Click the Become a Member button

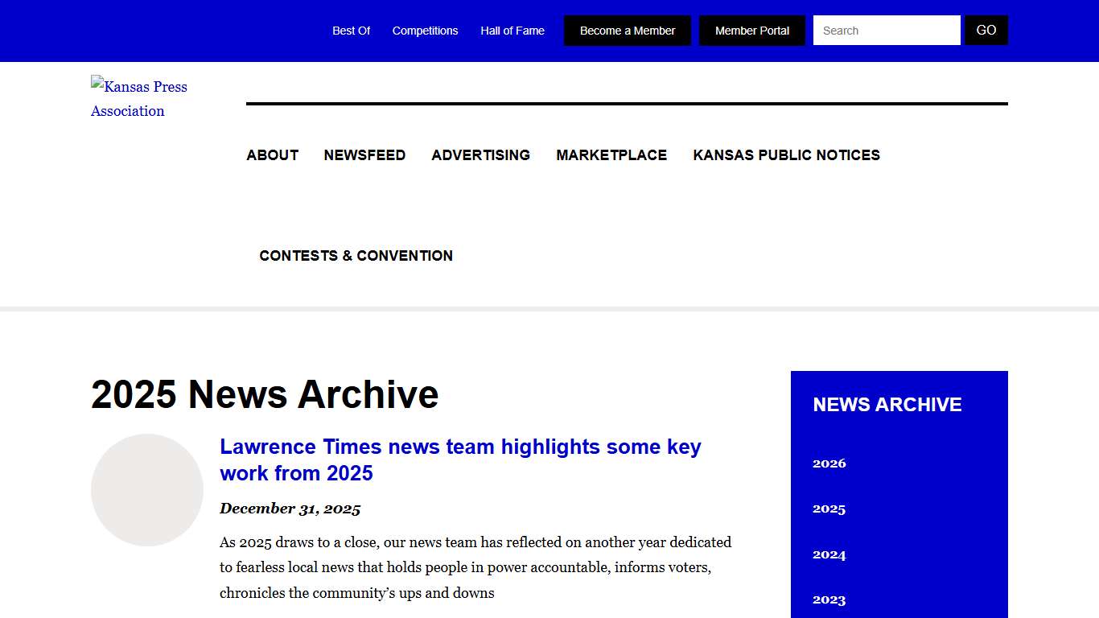click(x=627, y=30)
